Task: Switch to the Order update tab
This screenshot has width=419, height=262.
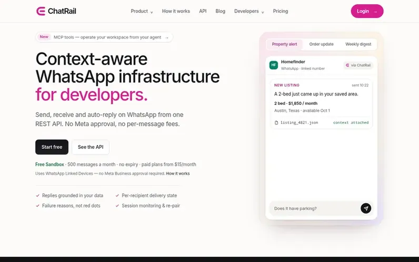Action: [321, 44]
